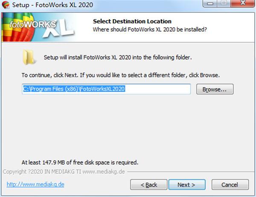Viewport: 256px width, 197px height.
Task: Click inside the destination path field
Action: click(x=106, y=89)
